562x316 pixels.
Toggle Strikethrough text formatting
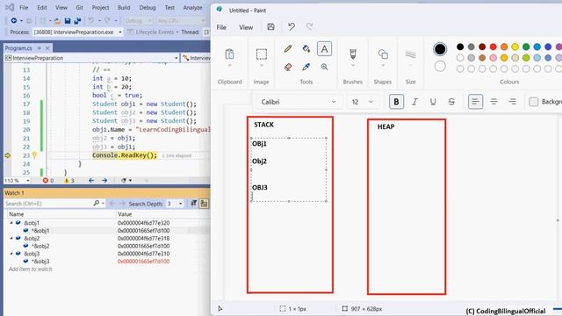(x=451, y=102)
